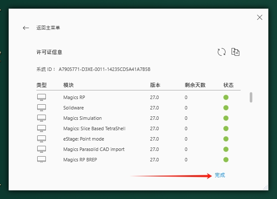
Task: Click green status dot for Magics RP
Action: pos(226,97)
